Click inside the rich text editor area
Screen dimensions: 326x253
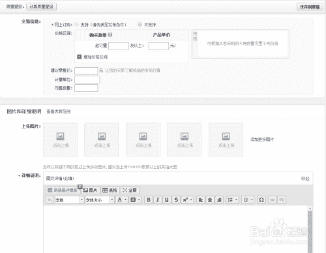(x=175, y=229)
